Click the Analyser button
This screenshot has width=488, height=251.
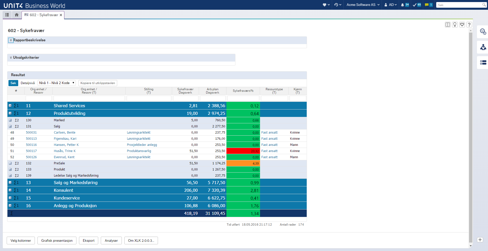(111, 240)
